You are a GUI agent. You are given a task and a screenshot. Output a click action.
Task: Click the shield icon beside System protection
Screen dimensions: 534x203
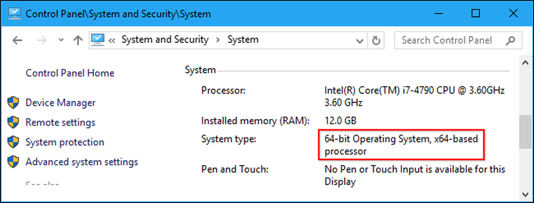(13, 142)
